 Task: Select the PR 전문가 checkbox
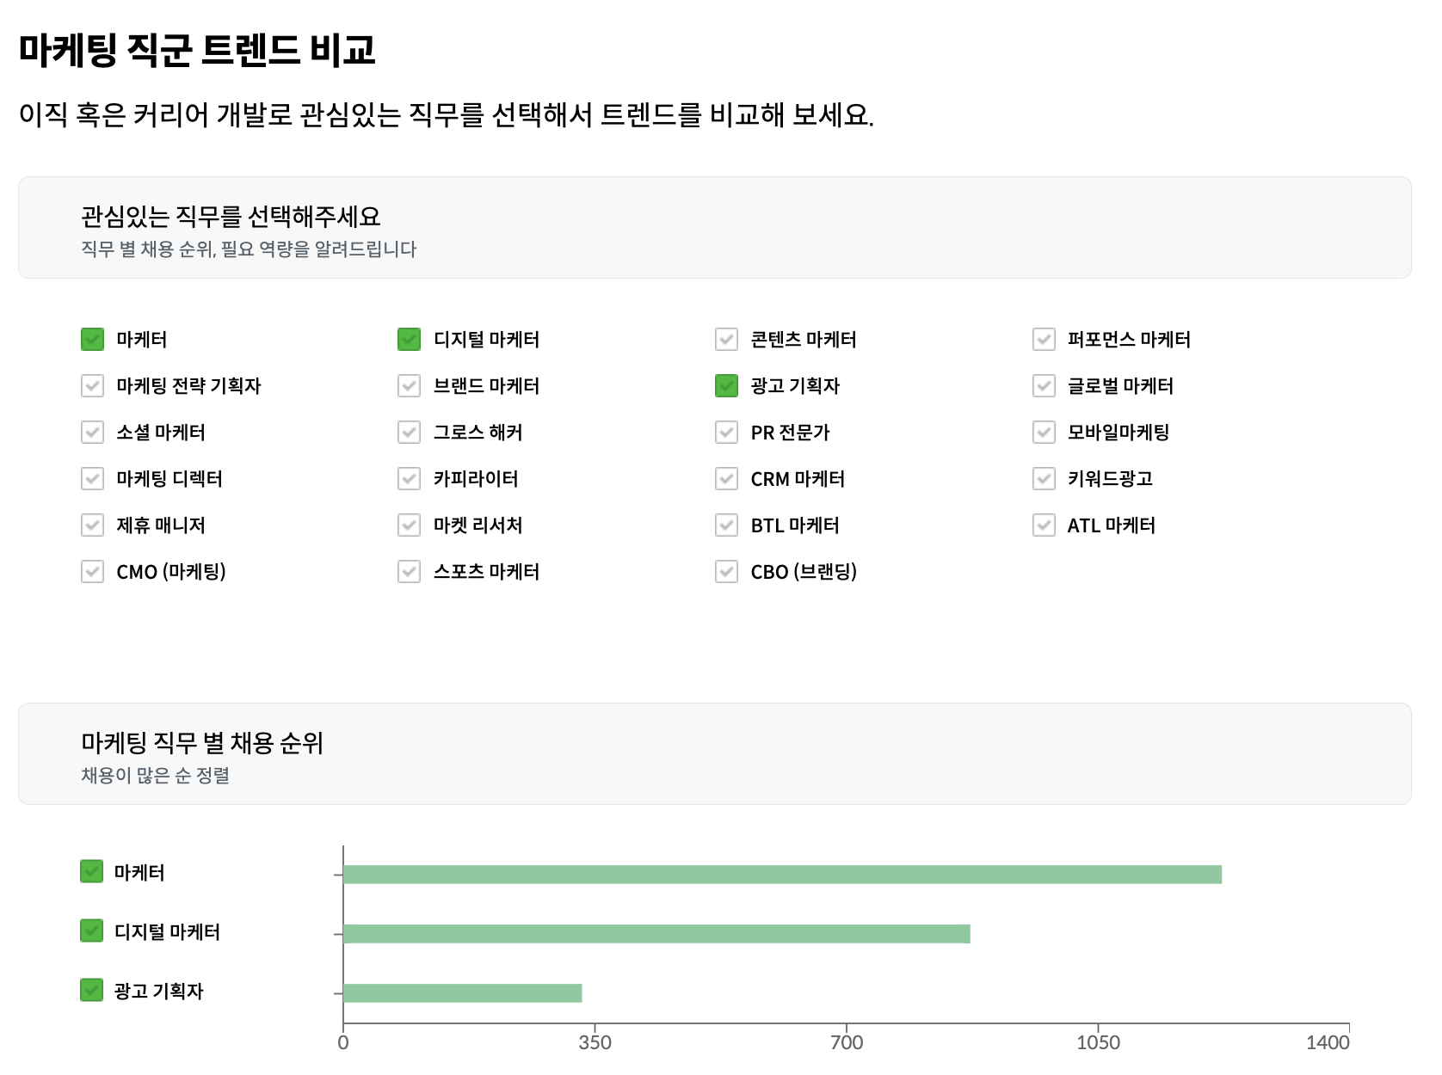726,433
